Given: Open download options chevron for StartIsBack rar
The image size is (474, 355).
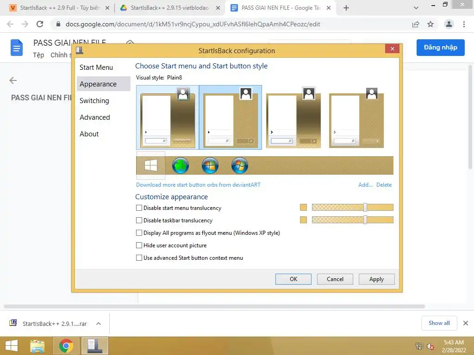Looking at the screenshot, I should pos(98,324).
